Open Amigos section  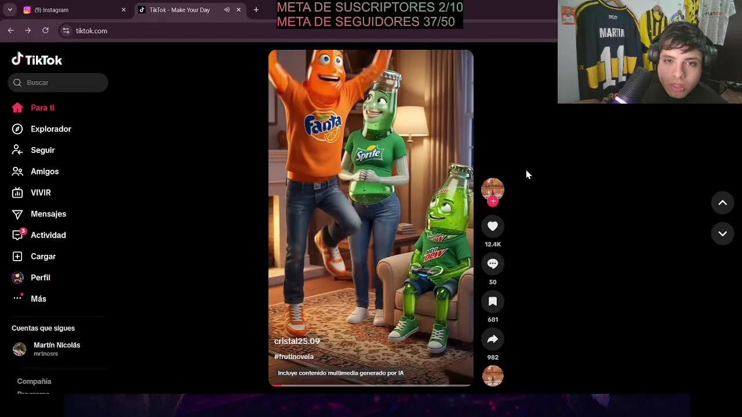pos(35,171)
